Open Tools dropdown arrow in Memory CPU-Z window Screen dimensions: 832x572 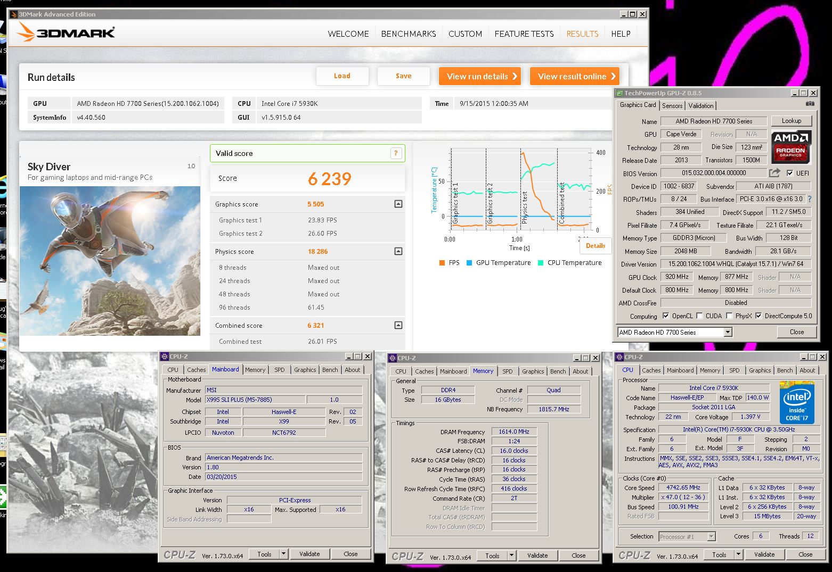coord(512,556)
